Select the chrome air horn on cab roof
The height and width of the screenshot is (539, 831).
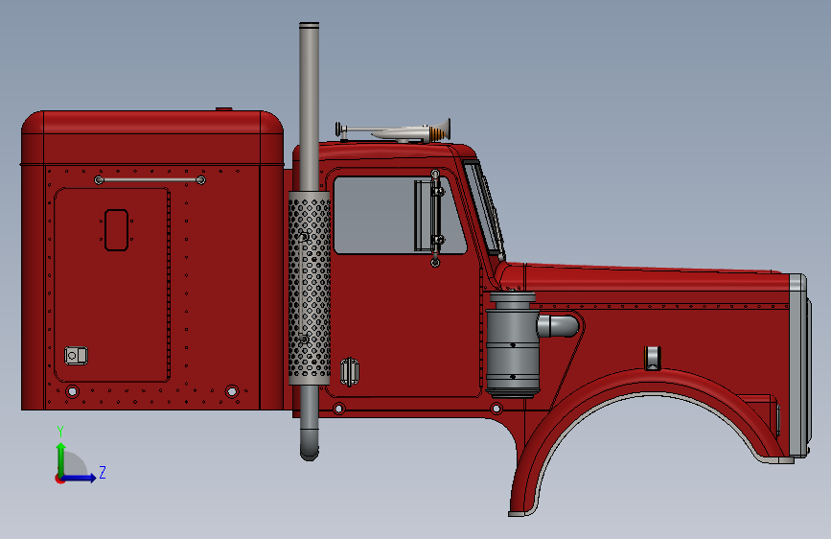point(395,131)
